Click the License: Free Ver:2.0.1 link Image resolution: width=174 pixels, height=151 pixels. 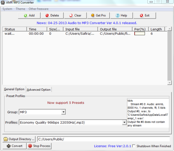113,146
